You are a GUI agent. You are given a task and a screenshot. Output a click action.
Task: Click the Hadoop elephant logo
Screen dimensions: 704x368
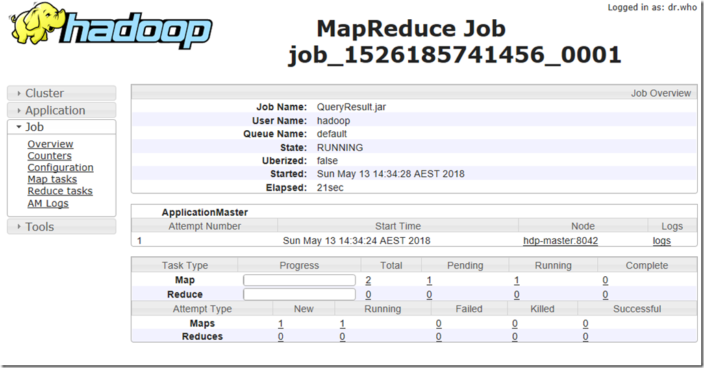110,25
